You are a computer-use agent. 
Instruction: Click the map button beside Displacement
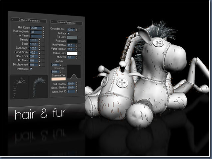click(43, 65)
